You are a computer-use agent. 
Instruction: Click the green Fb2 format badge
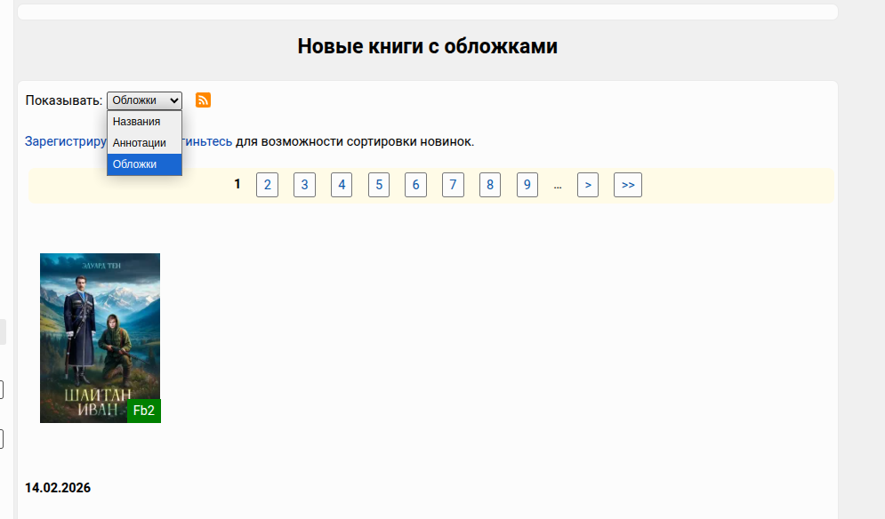[x=144, y=411]
